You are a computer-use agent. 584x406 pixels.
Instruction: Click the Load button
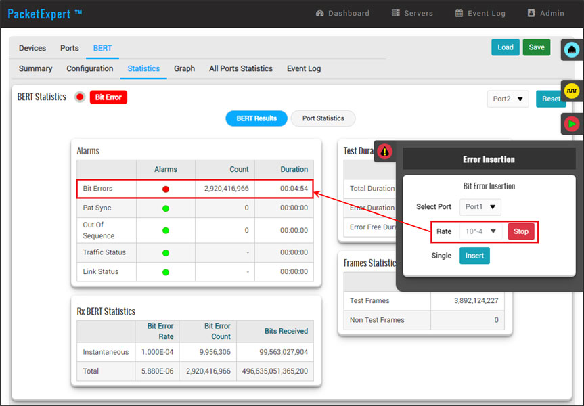coord(506,47)
